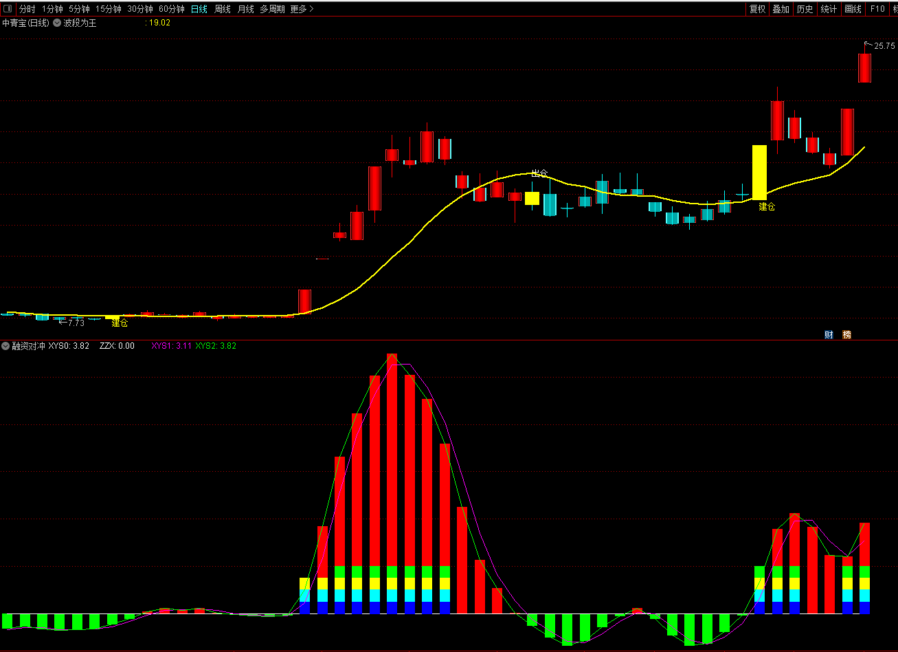Open the 融资对冲 indicator dropdown arrow
Screen dimensions: 898x652
click(5, 346)
